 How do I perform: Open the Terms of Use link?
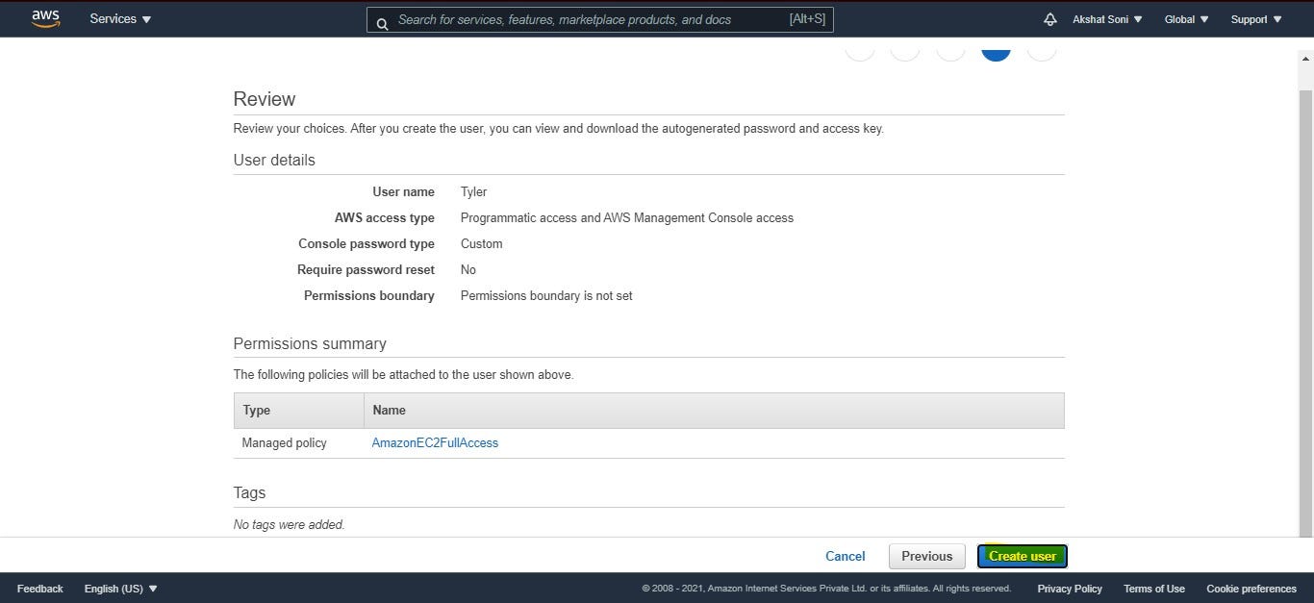point(1153,589)
